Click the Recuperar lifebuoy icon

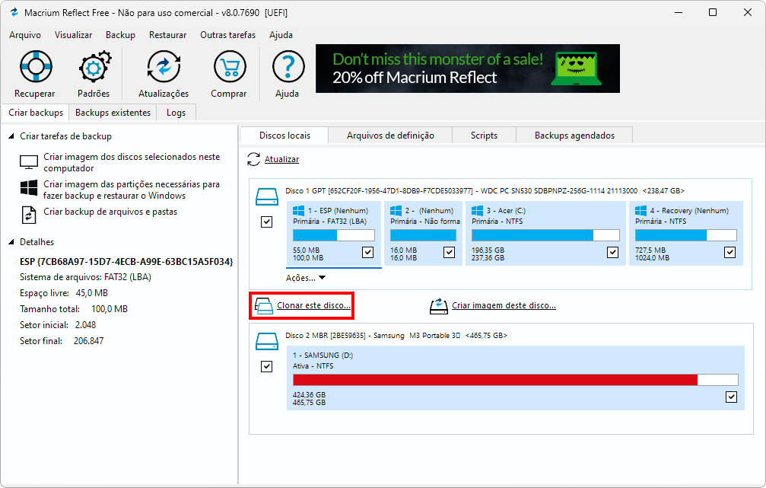36,66
